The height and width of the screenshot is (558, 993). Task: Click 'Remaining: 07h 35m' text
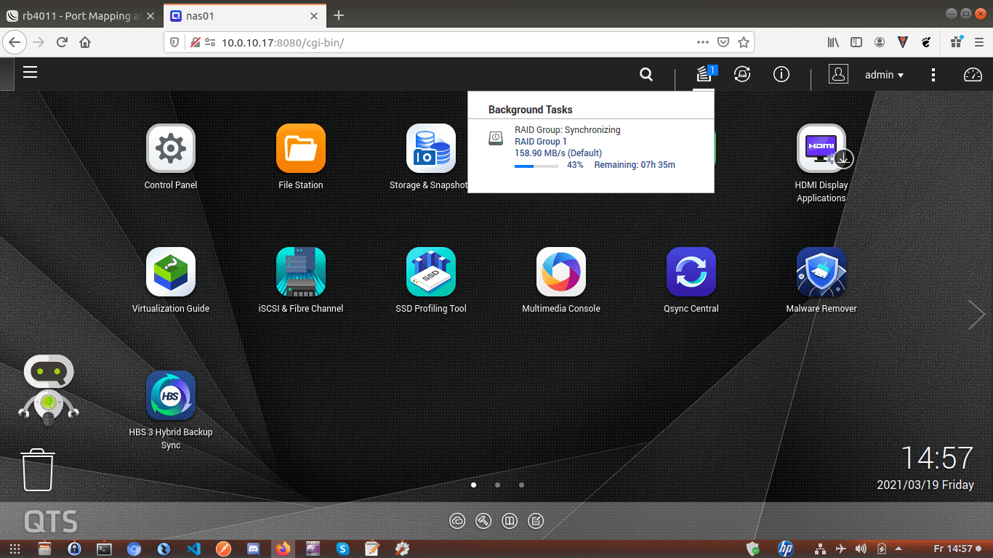click(x=635, y=165)
